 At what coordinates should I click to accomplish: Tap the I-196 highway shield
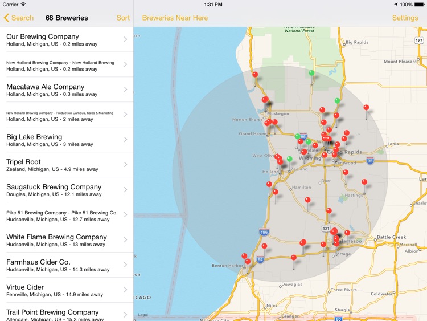click(x=264, y=233)
